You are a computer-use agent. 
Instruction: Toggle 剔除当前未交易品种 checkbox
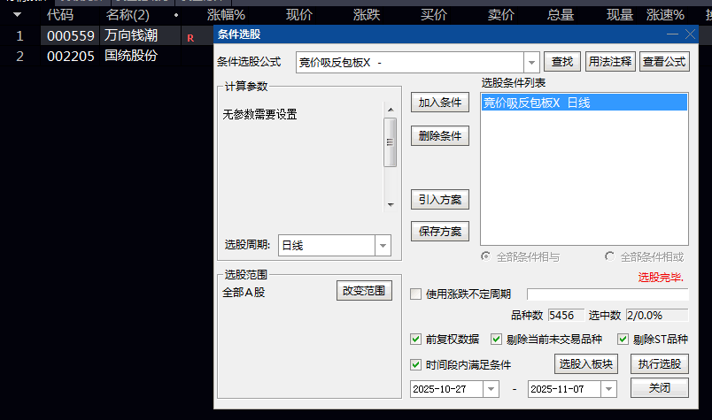pos(496,339)
